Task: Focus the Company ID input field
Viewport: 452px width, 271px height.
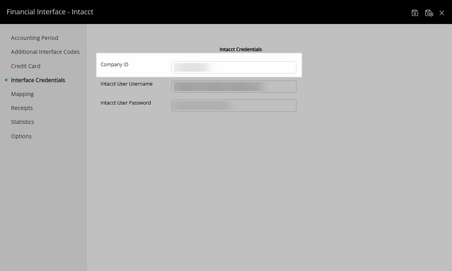Action: [234, 67]
